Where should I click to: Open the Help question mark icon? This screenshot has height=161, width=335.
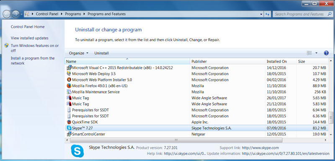pyautogui.click(x=326, y=53)
